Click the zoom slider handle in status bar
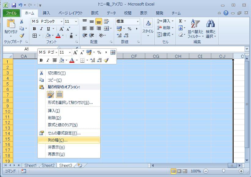The image size is (251, 177). tap(223, 171)
